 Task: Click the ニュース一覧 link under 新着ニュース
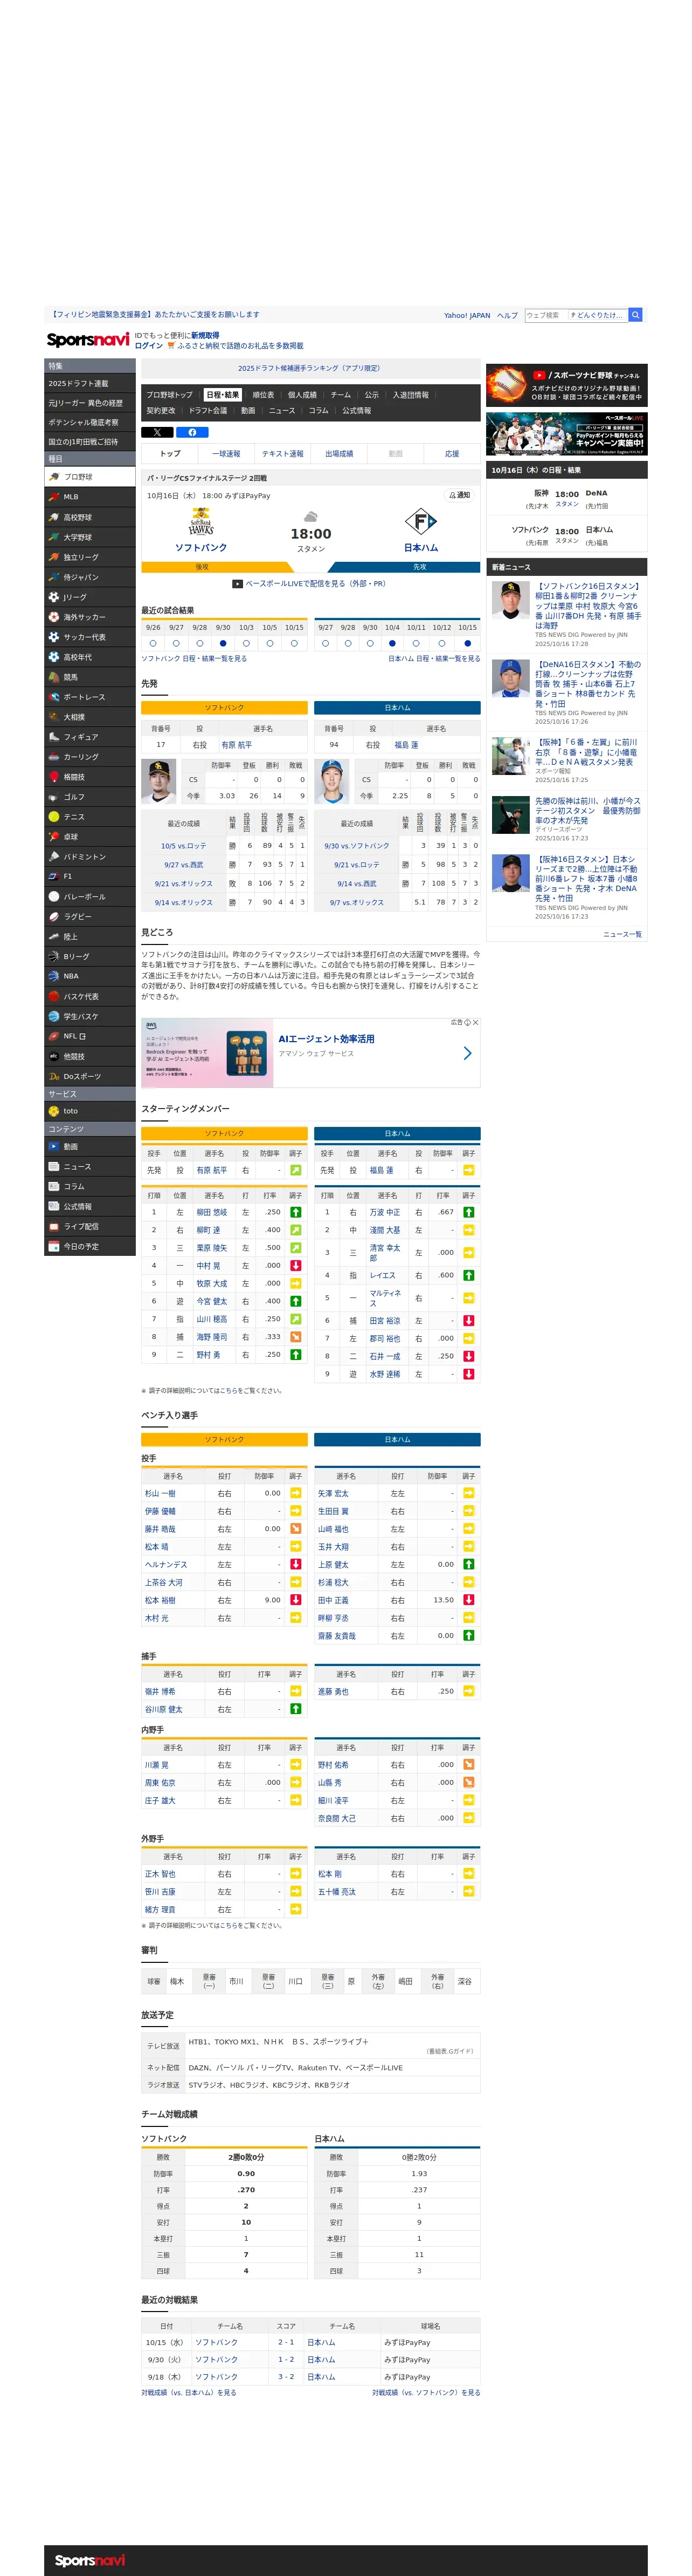pyautogui.click(x=623, y=934)
